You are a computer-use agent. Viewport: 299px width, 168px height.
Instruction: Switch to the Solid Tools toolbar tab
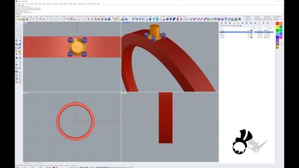(87, 16)
